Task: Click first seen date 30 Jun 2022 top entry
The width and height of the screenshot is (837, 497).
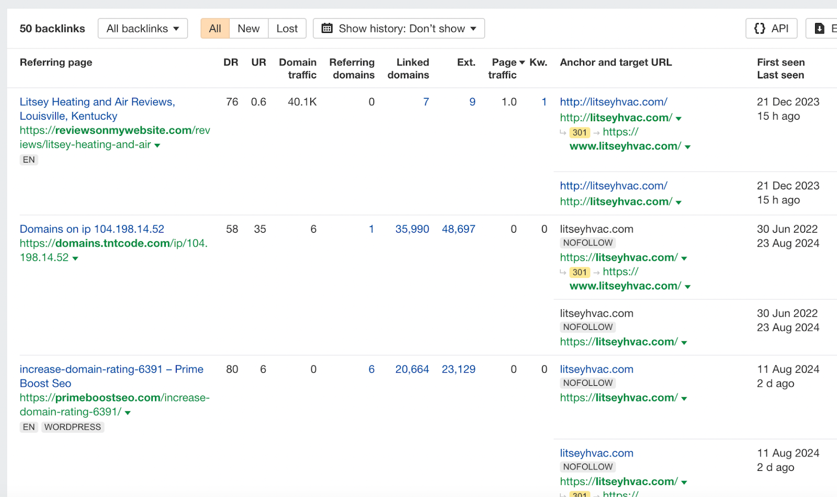Action: pyautogui.click(x=787, y=229)
